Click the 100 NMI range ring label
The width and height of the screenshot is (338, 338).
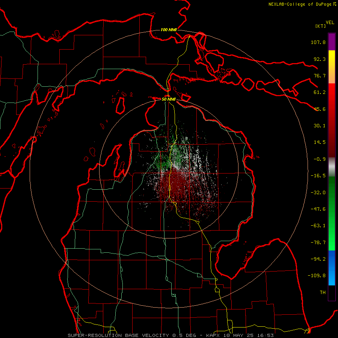[169, 30]
